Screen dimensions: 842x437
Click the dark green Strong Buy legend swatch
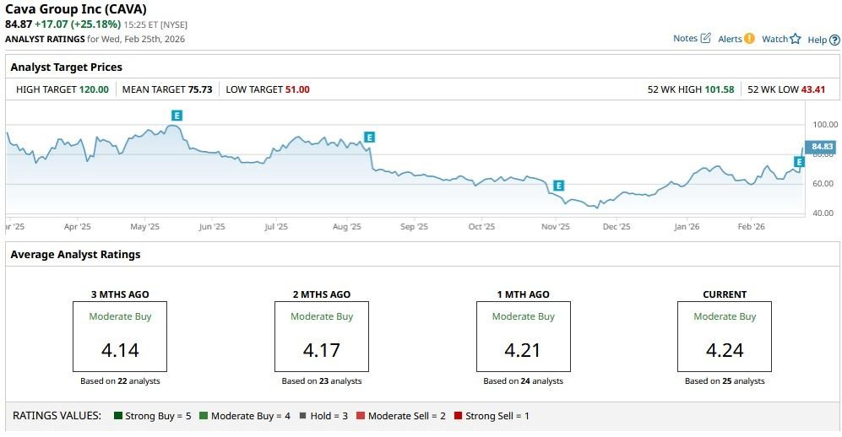click(118, 416)
